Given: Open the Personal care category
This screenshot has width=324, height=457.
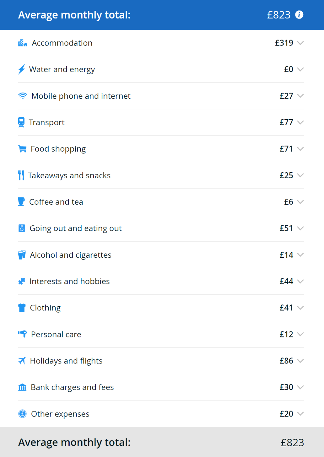Looking at the screenshot, I should [x=161, y=334].
